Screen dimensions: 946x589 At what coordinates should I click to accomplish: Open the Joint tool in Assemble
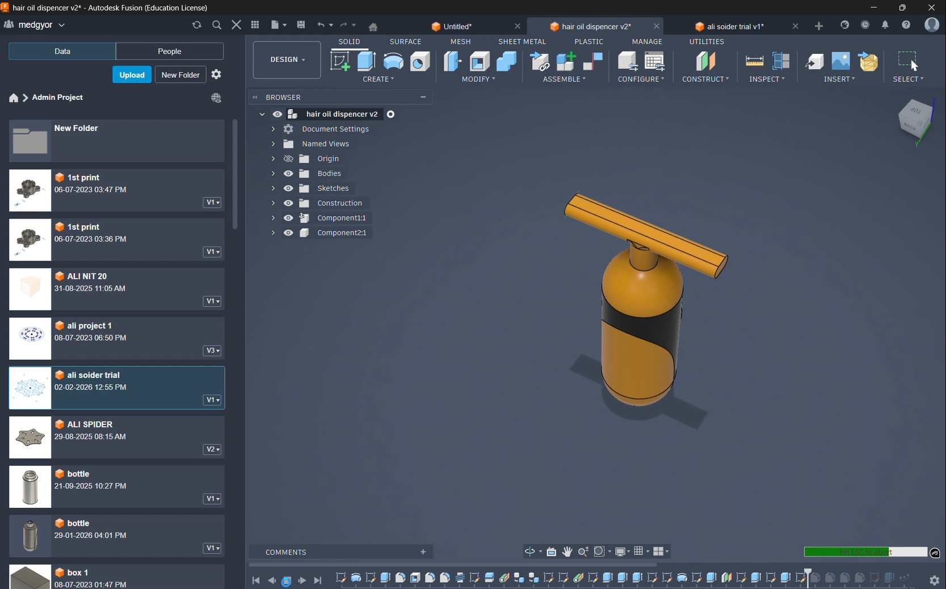(x=592, y=61)
